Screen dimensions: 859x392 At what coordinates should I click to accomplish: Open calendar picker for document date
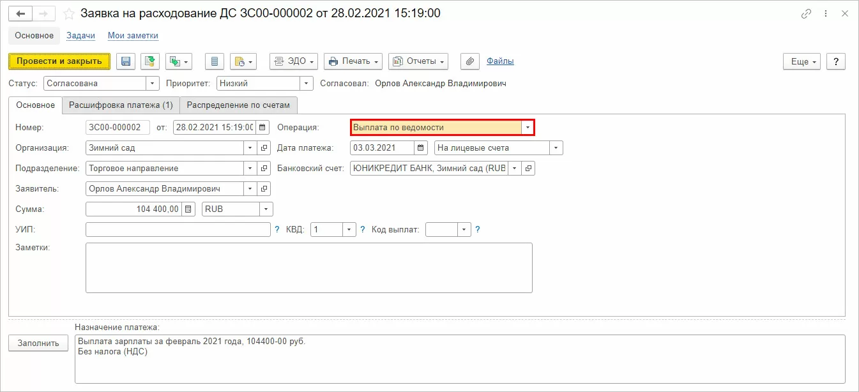[x=262, y=127]
